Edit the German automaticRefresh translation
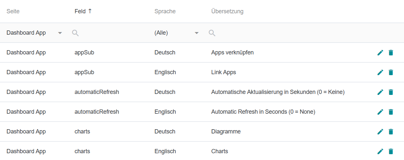 tap(380, 92)
